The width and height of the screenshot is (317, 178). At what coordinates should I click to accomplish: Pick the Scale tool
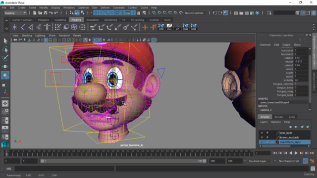pyautogui.click(x=5, y=84)
